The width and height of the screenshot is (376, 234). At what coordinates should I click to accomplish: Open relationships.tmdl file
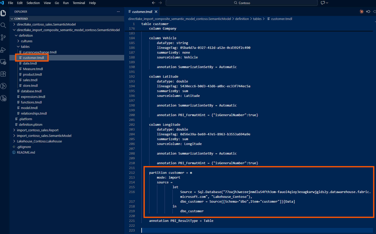67,113
